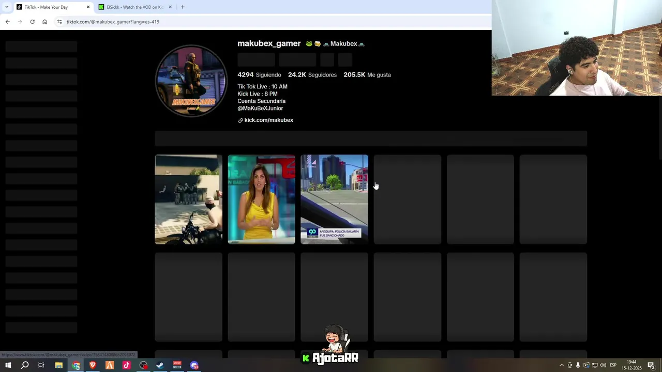
Task: Launch File Explorer from taskbar
Action: pos(59,365)
